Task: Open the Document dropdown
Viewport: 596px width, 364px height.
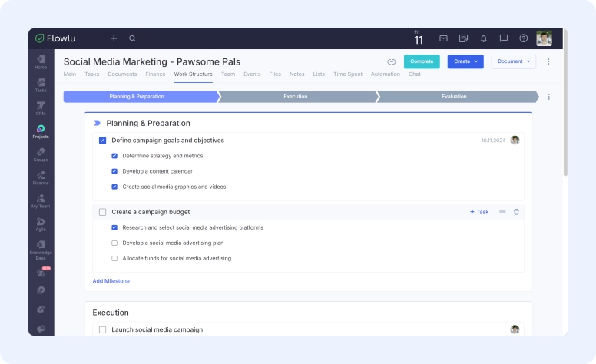Action: pos(514,61)
